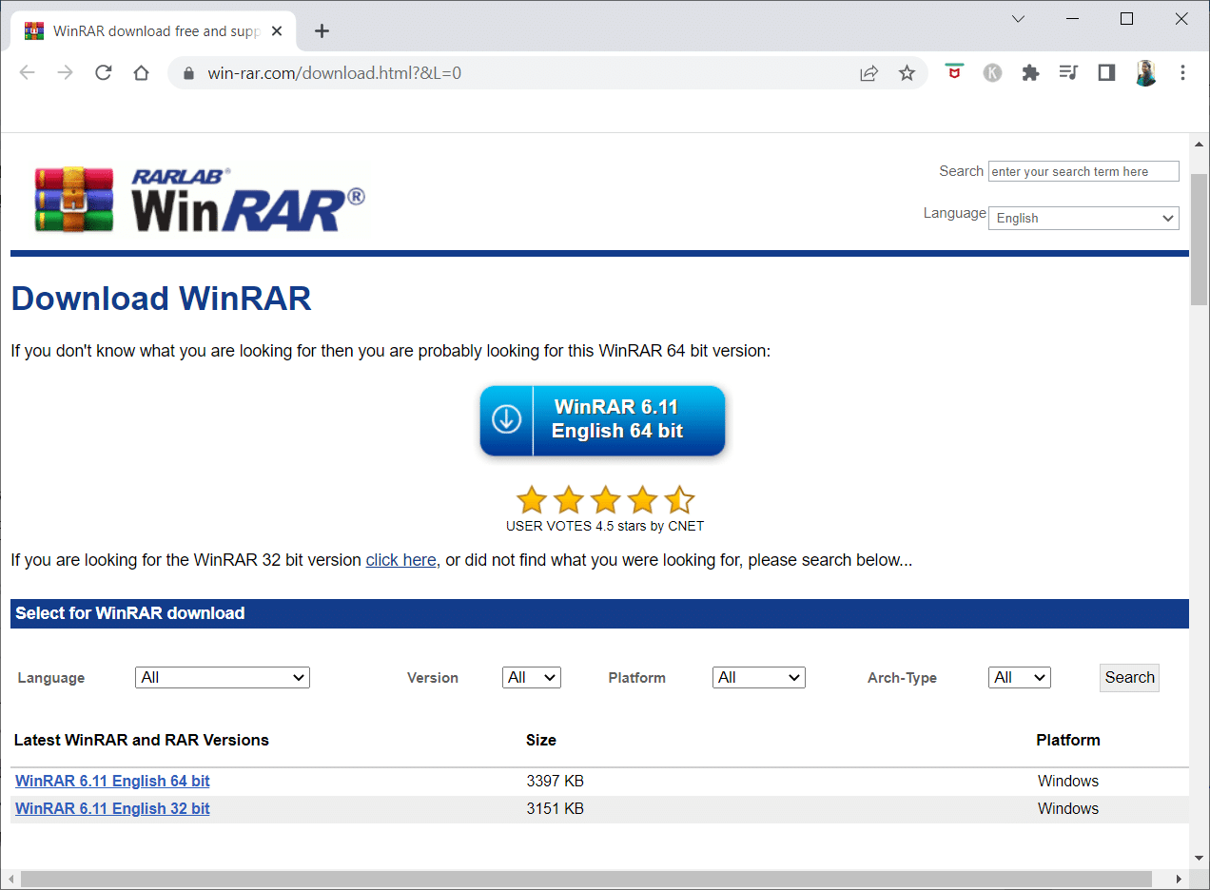Click the 3151 KB size cell
Viewport: 1210px width, 890px height.
tap(555, 808)
